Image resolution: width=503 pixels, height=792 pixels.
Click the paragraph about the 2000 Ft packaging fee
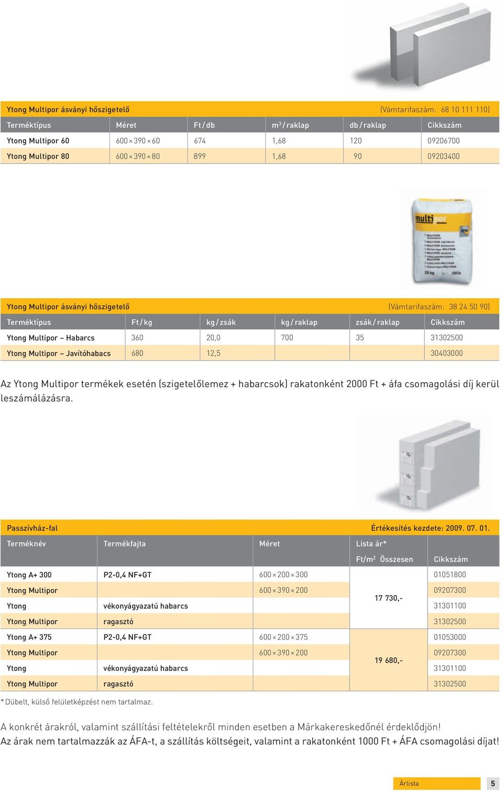click(x=250, y=391)
